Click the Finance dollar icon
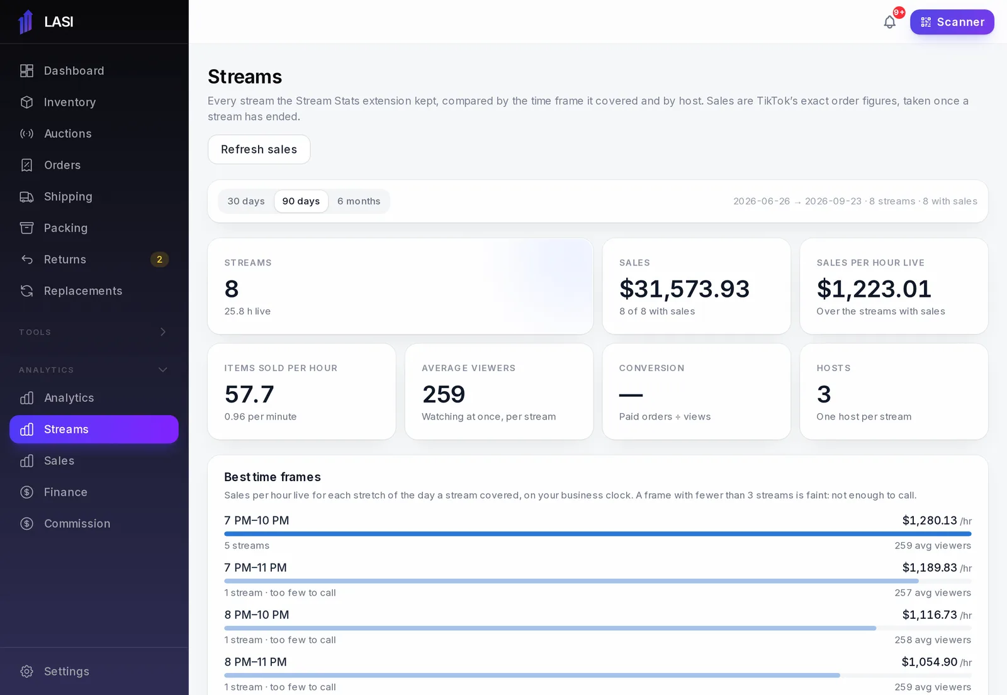Viewport: 1007px width, 695px height. (x=26, y=492)
